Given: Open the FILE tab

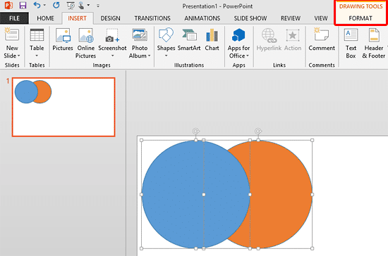Looking at the screenshot, I should coord(14,18).
